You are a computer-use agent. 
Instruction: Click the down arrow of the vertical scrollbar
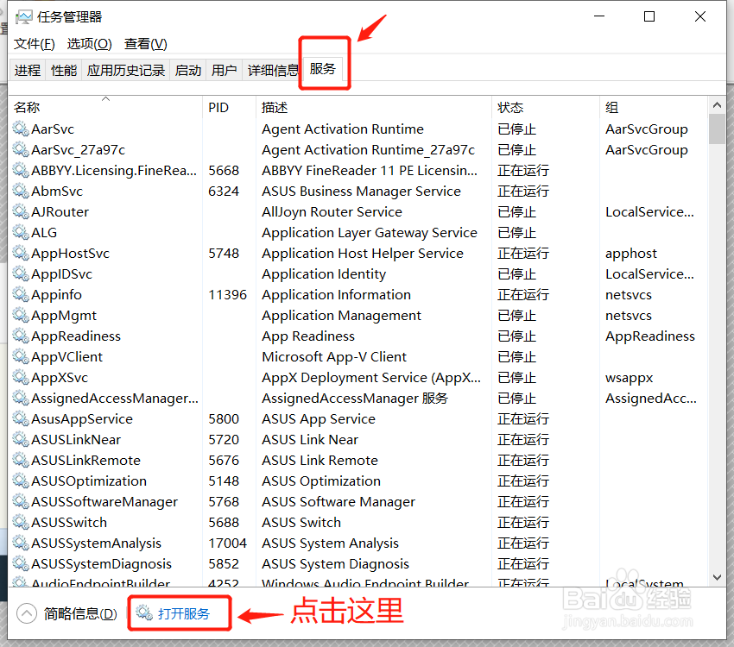[718, 577]
